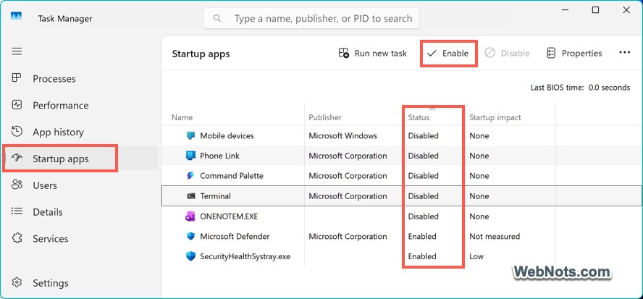
Task: Select the SecurityHealthSystray.exe row name
Action: click(x=245, y=256)
